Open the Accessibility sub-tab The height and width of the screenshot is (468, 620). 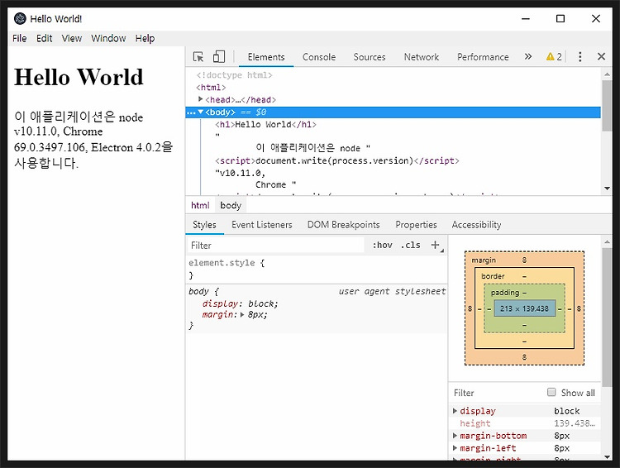tap(476, 225)
